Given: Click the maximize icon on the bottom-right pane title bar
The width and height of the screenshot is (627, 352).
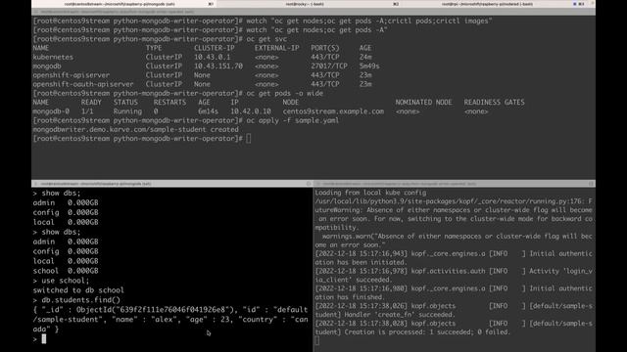Looking at the screenshot, I should point(591,184).
